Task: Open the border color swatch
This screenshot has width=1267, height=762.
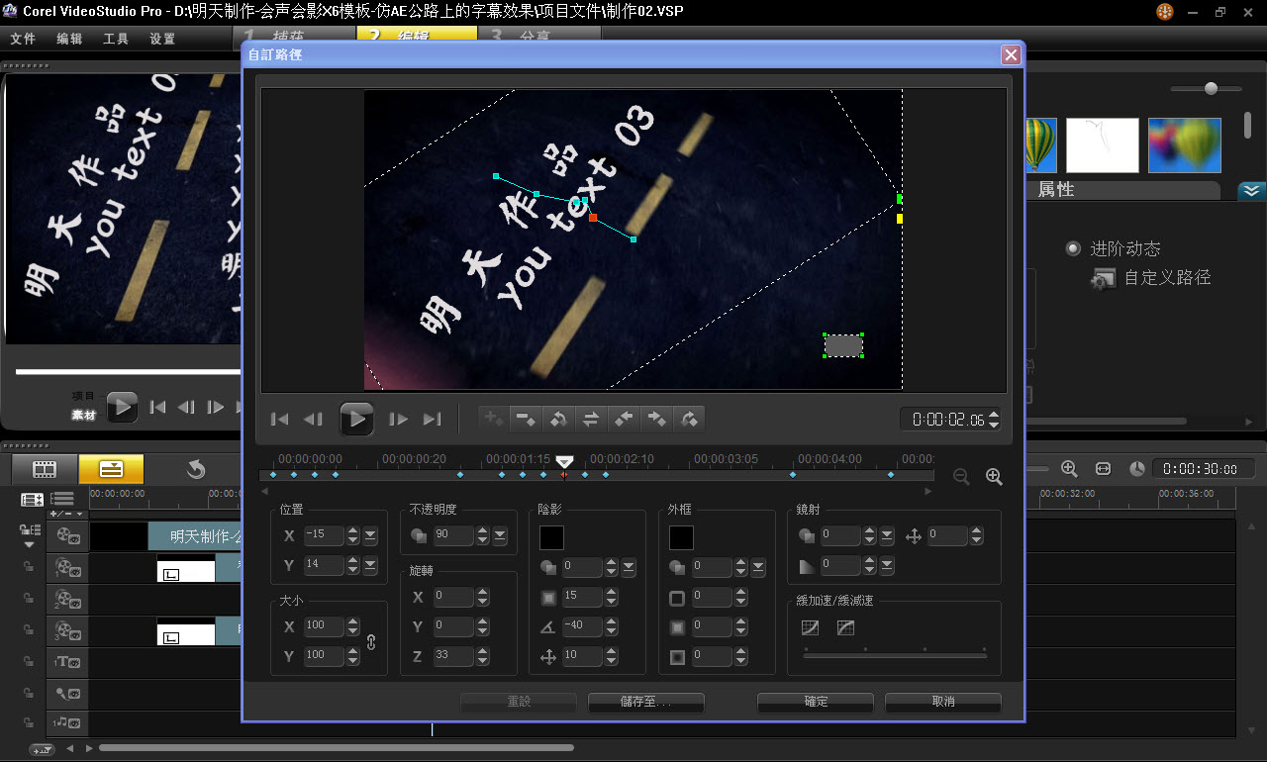Action: tap(681, 537)
